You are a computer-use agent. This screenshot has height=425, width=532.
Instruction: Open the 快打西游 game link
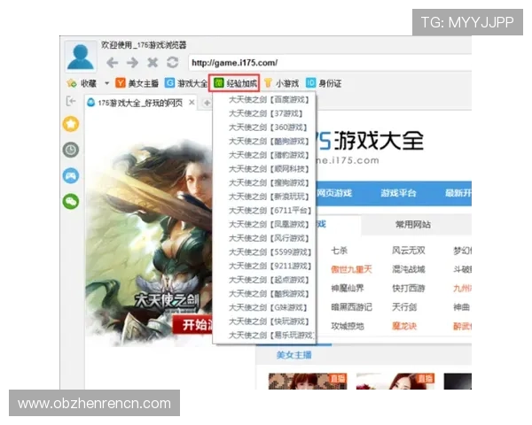click(x=409, y=289)
